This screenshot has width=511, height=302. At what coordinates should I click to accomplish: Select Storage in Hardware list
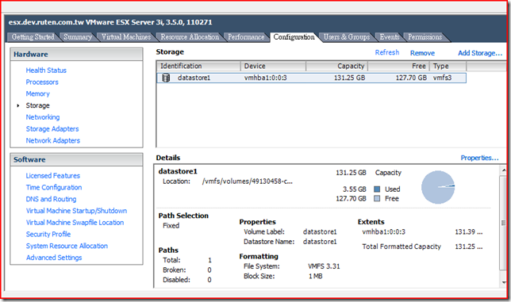coord(38,105)
